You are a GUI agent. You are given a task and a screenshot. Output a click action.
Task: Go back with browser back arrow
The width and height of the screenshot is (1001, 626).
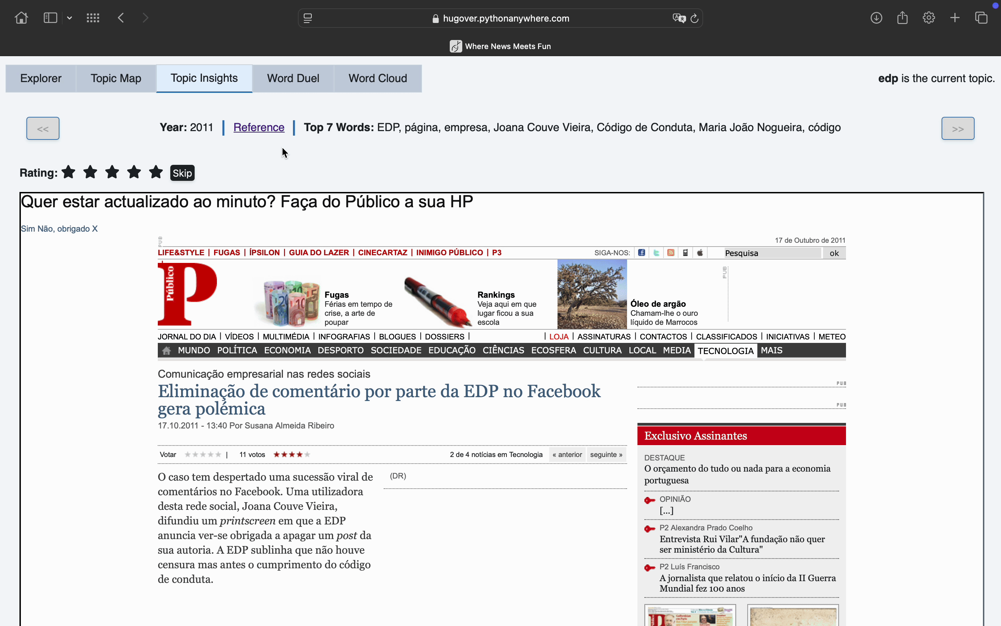coord(121,18)
